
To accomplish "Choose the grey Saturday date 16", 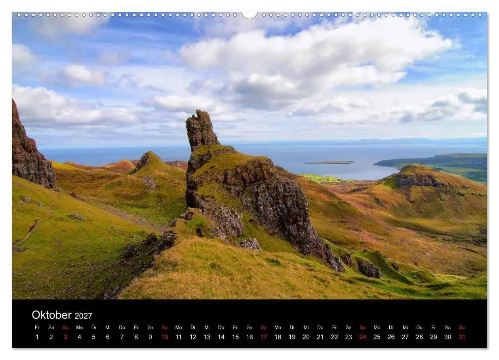I will 249,337.
